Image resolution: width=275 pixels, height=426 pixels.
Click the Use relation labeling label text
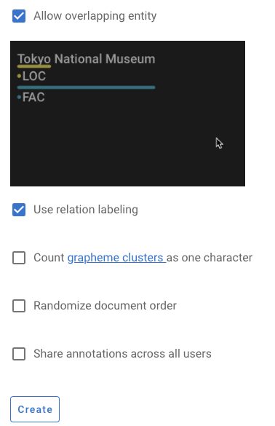[86, 210]
